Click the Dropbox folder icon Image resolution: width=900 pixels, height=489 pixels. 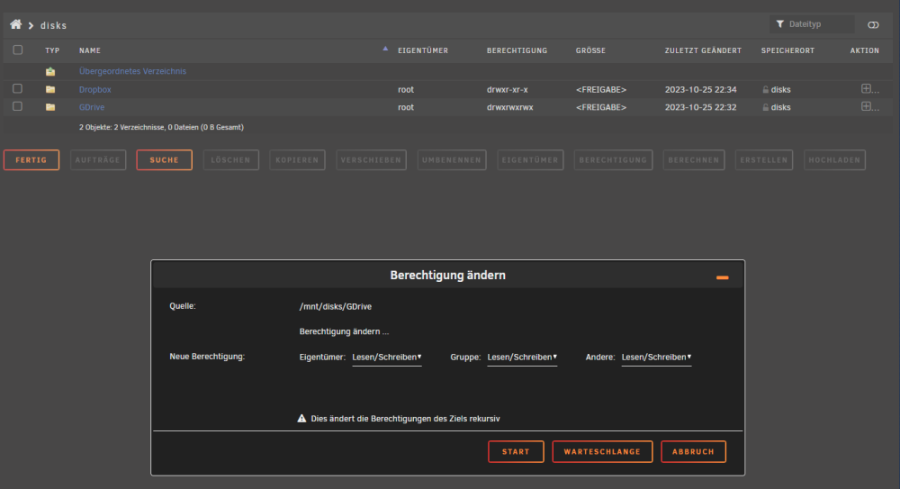pyautogui.click(x=50, y=90)
